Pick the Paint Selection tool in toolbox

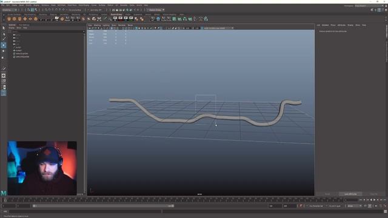(x=4, y=39)
